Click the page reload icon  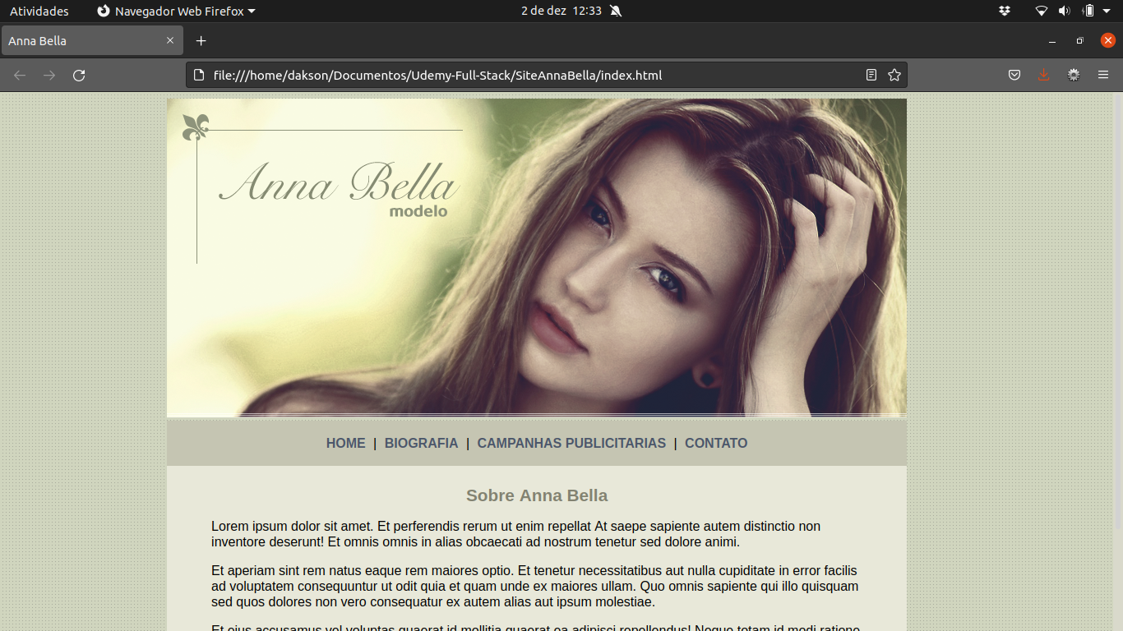point(79,75)
